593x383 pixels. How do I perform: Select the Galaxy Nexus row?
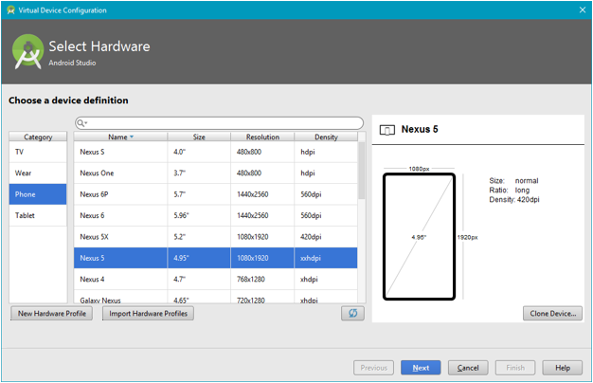coord(216,299)
